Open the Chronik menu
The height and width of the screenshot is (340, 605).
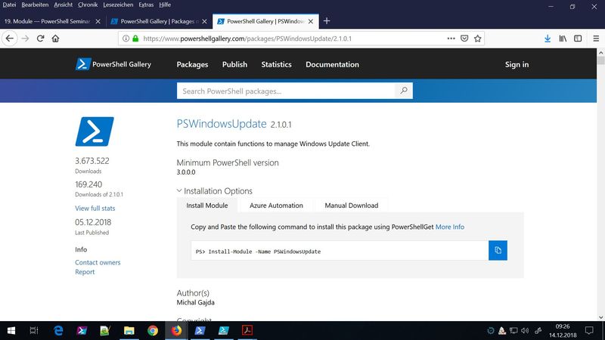coord(88,5)
